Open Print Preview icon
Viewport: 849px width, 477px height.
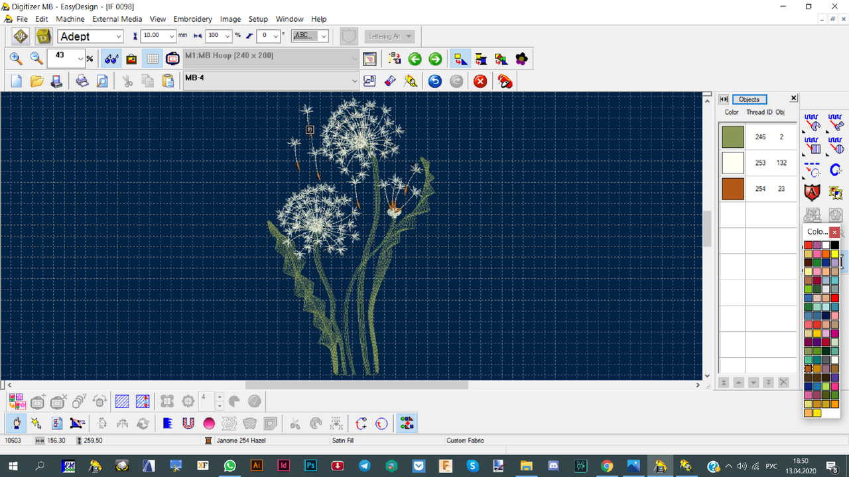point(102,81)
